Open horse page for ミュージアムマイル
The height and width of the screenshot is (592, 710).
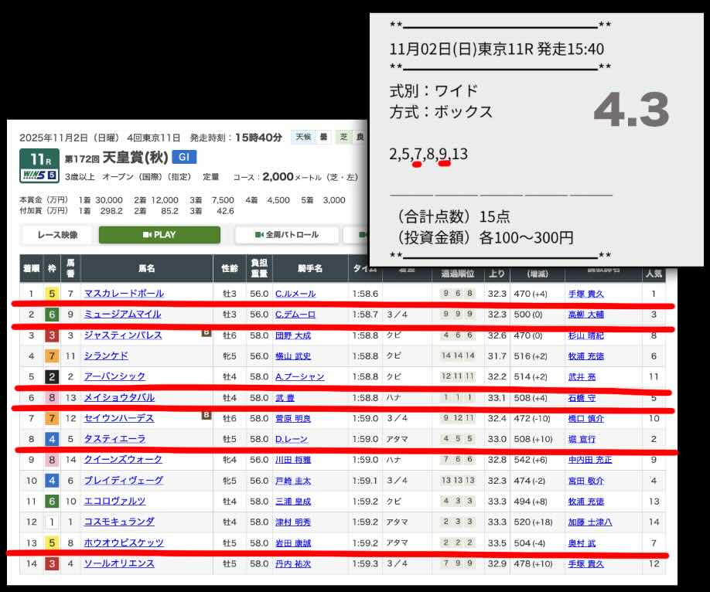(122, 314)
